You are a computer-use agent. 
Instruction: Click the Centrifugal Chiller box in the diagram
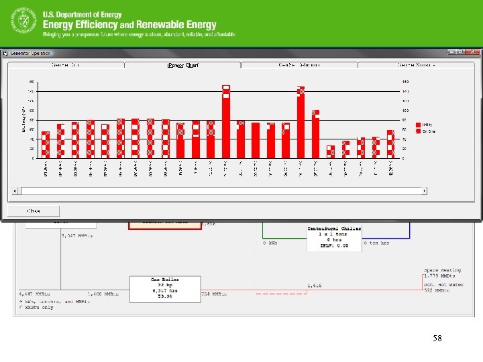tap(334, 238)
